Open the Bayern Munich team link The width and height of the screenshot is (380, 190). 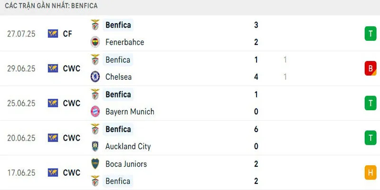130,112
